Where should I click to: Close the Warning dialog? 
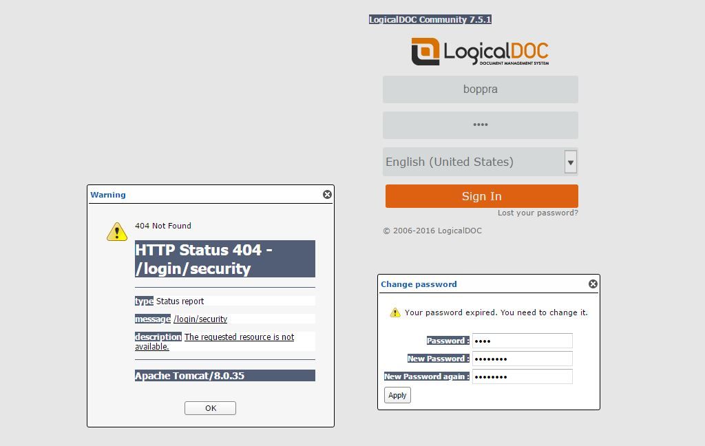point(327,194)
